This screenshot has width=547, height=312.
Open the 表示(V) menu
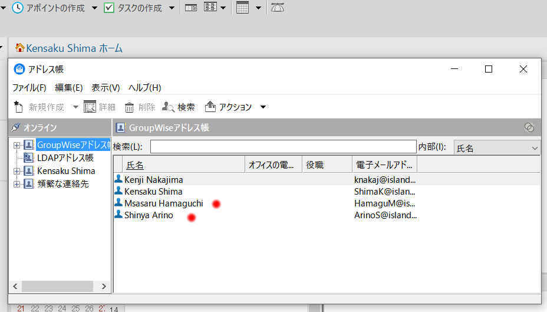(x=106, y=88)
